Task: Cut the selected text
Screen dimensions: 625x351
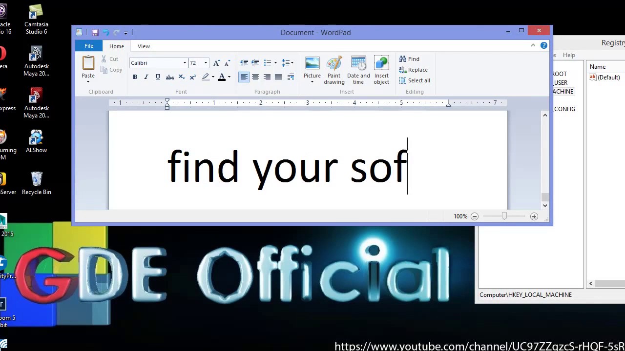Action: 110,59
